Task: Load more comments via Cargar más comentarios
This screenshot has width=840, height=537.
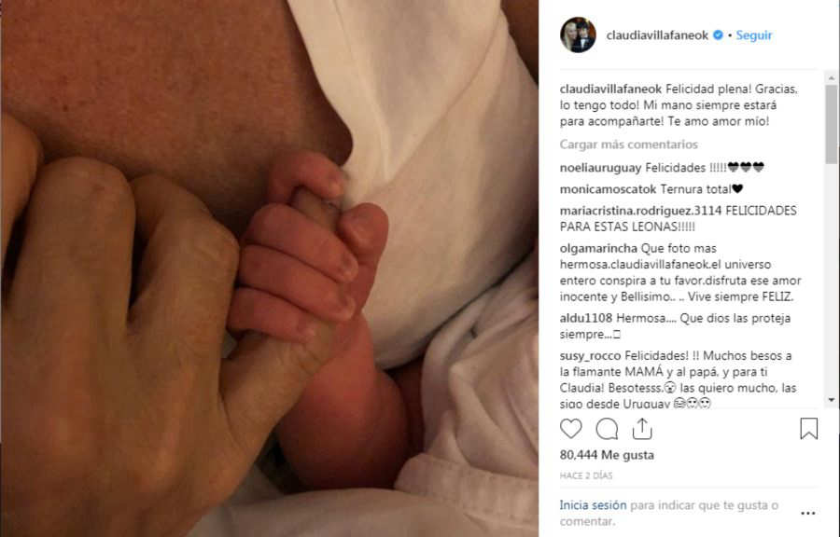Action: 628,145
